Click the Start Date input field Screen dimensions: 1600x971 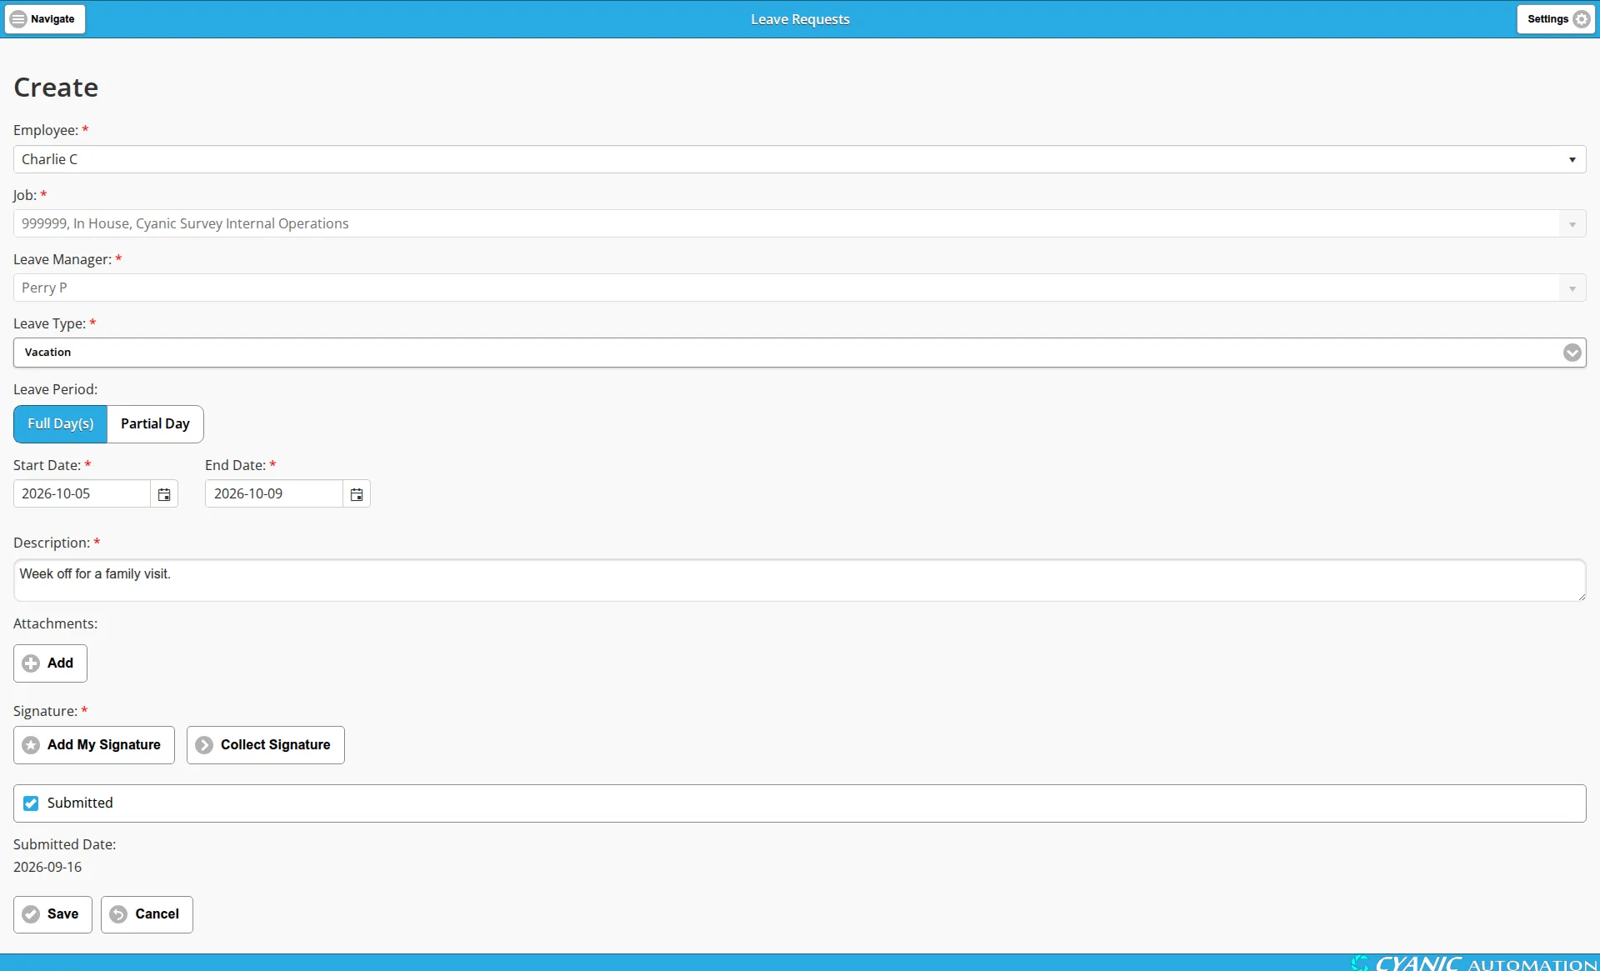coord(82,493)
